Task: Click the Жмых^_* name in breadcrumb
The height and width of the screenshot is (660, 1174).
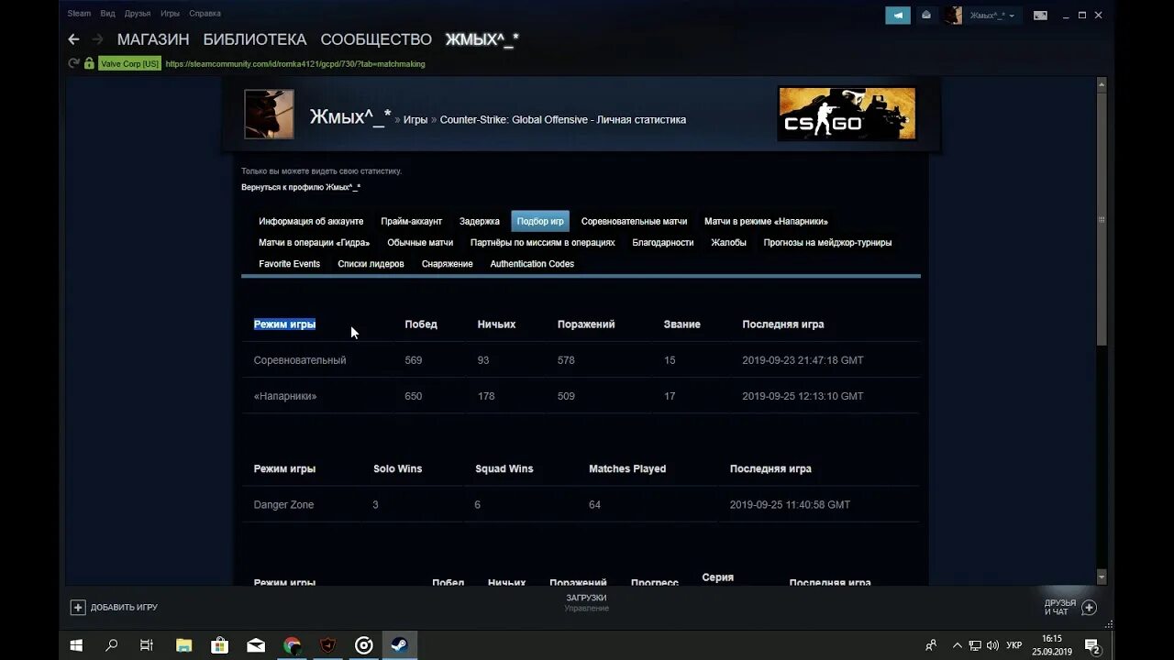Action: tap(350, 116)
